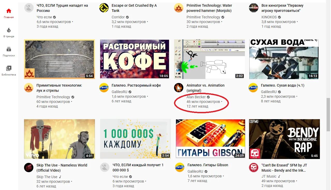Image resolution: width=331 pixels, height=190 pixels.
Task: Open the JT Music channel avatar
Action: coord(254,168)
